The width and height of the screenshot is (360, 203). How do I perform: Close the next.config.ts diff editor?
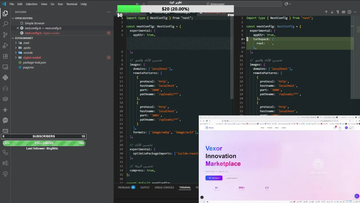[18, 28]
